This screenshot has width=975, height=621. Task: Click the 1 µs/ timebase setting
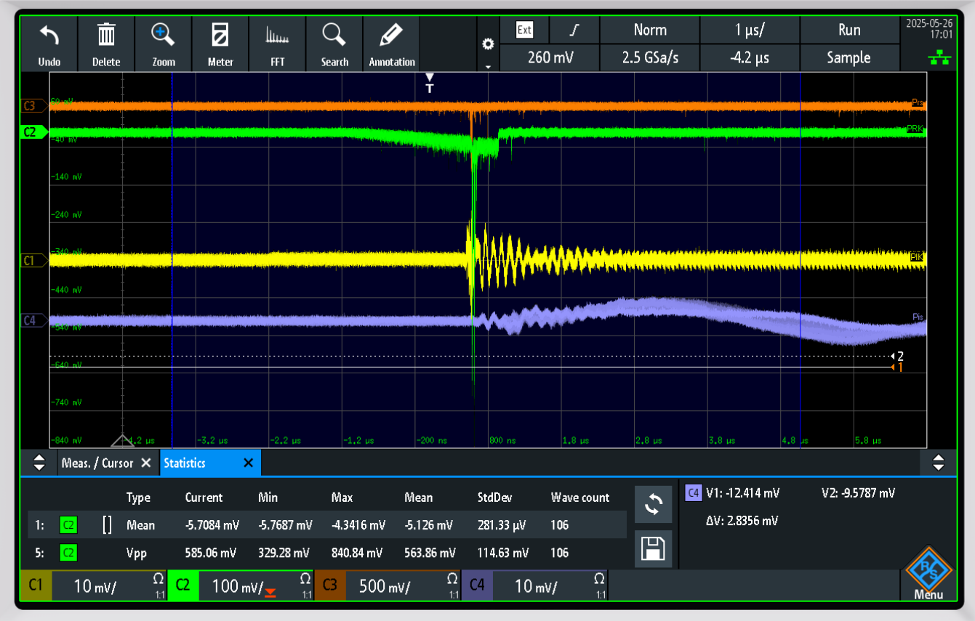click(749, 30)
